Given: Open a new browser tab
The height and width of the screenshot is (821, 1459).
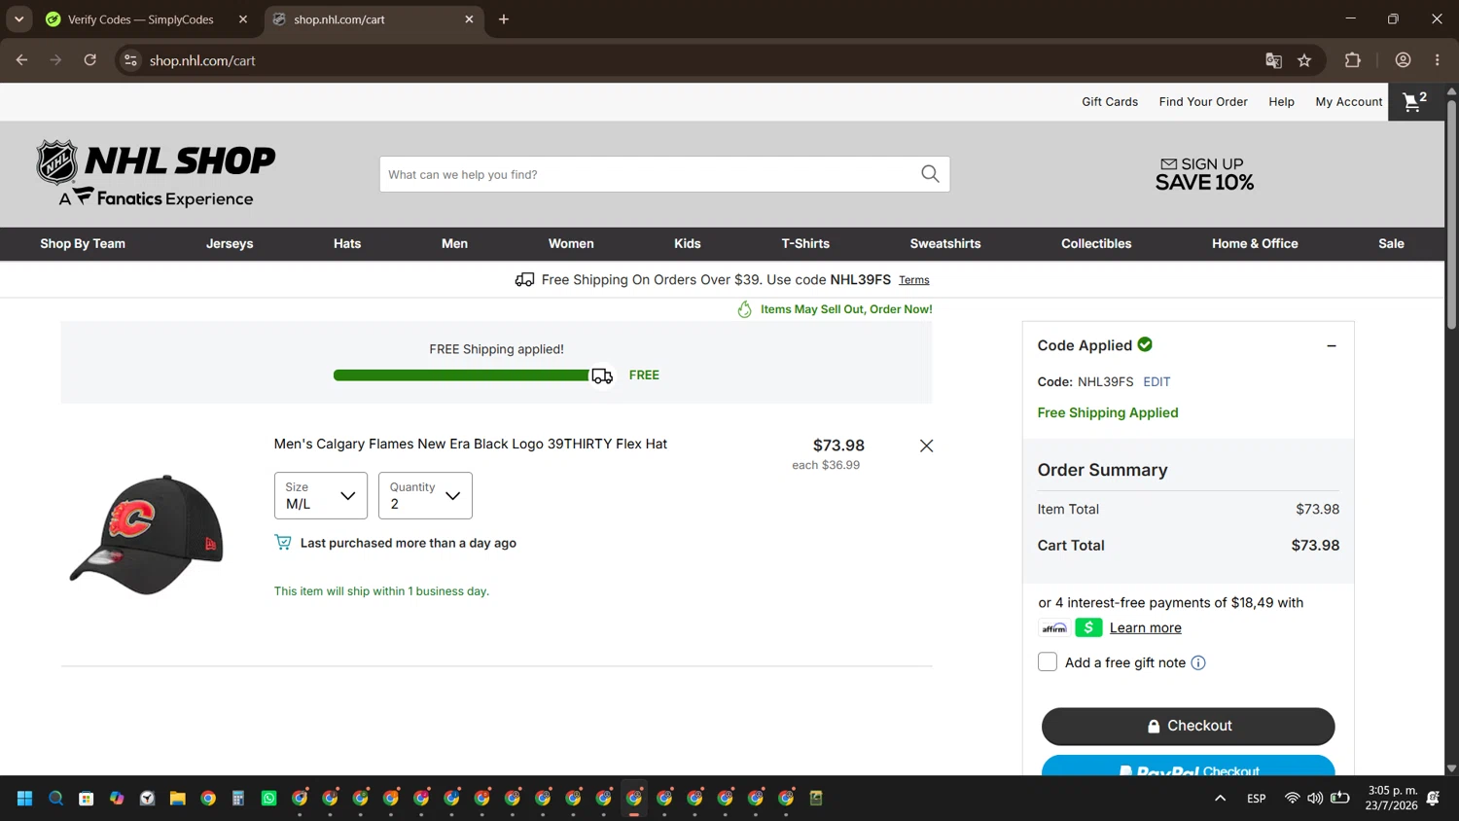Looking at the screenshot, I should click(x=504, y=19).
